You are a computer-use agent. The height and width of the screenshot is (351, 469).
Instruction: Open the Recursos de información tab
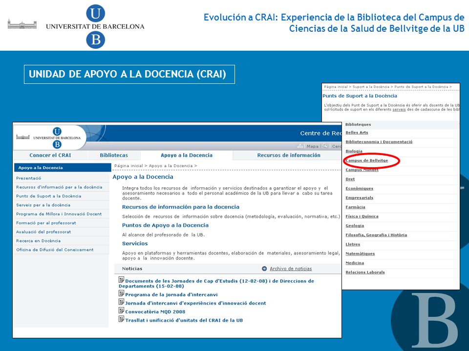289,155
